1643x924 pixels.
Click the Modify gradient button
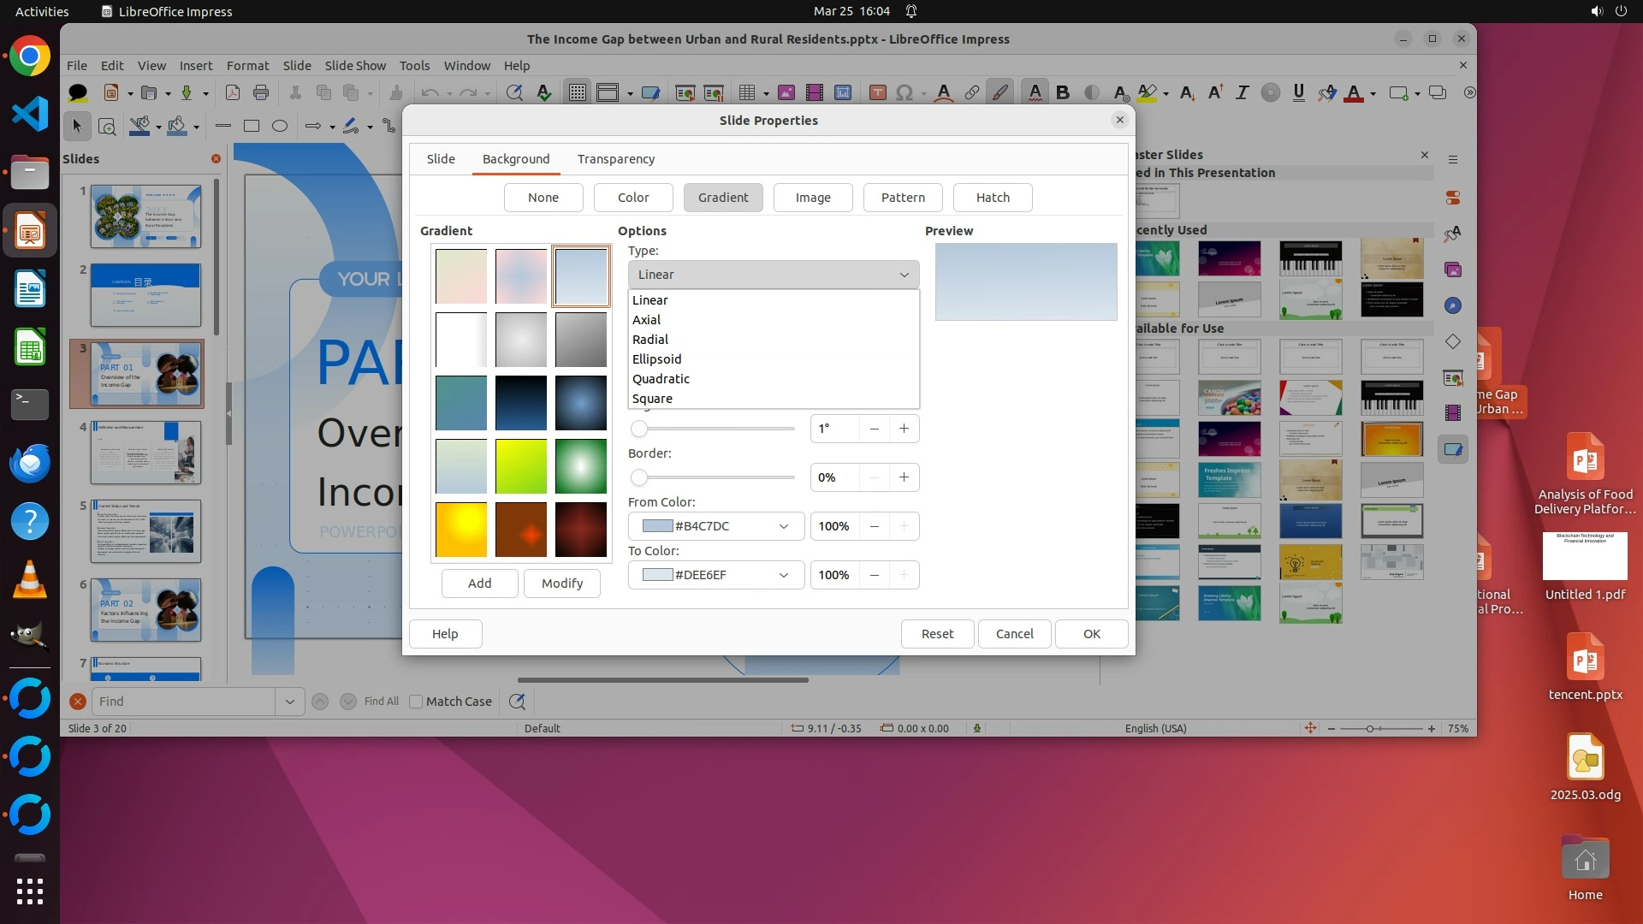(561, 583)
